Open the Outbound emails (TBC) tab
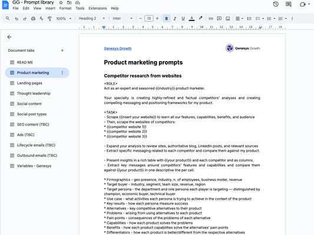The image size is (314, 235). pos(37,156)
